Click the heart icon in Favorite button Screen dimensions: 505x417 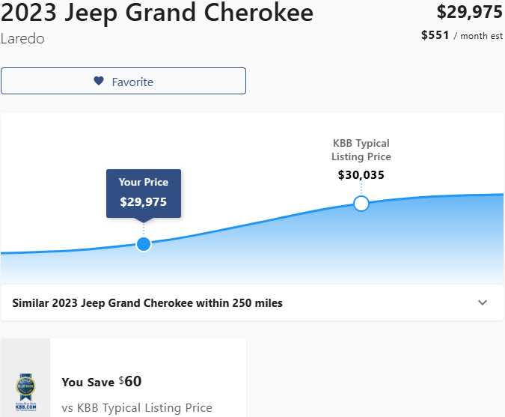[99, 82]
